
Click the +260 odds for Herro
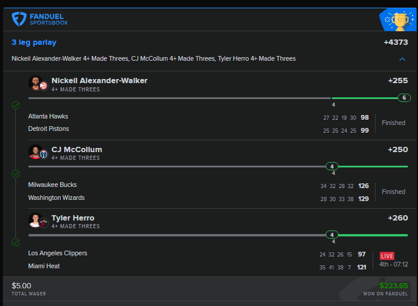tap(398, 218)
